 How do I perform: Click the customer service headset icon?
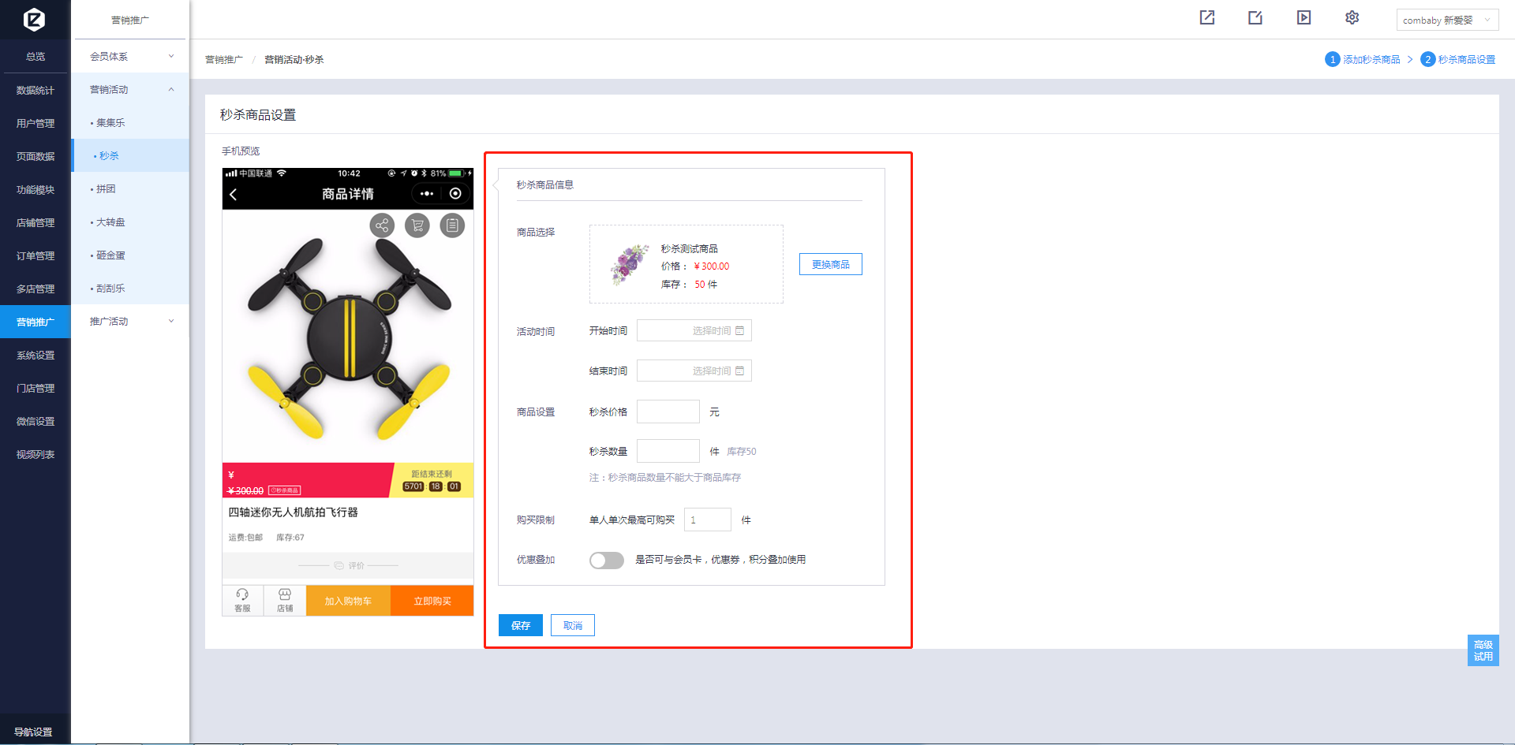point(242,600)
